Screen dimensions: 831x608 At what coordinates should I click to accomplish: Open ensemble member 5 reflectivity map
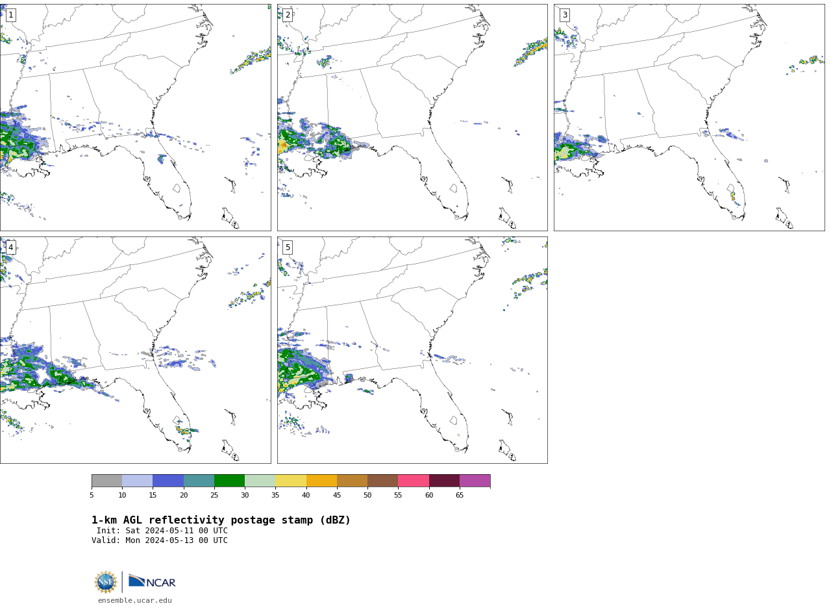[412, 350]
